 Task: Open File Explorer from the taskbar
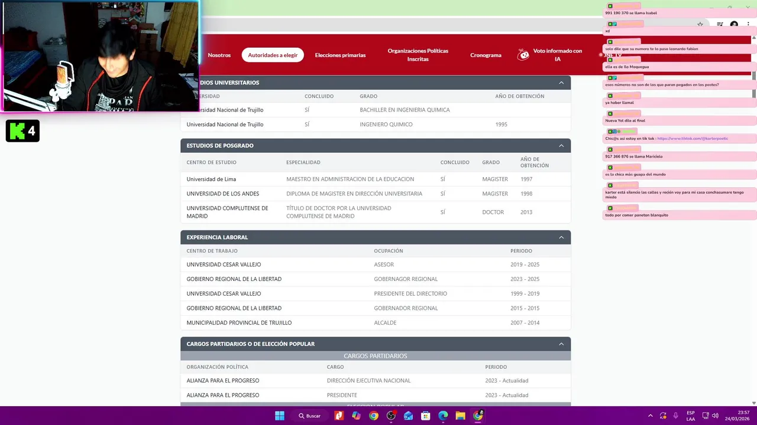460,416
